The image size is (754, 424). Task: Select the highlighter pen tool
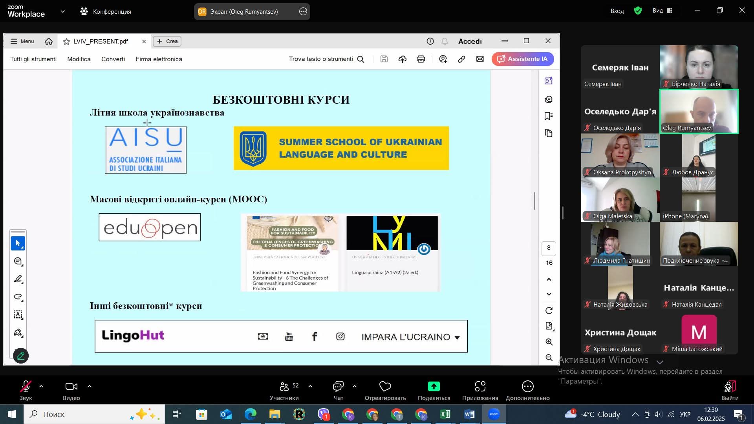18,279
